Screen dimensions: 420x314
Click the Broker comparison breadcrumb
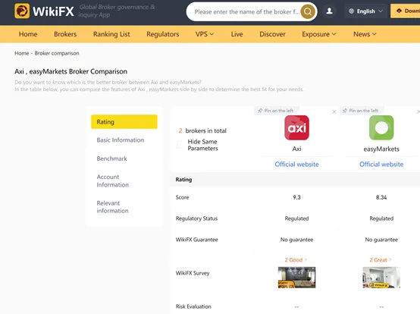click(57, 53)
